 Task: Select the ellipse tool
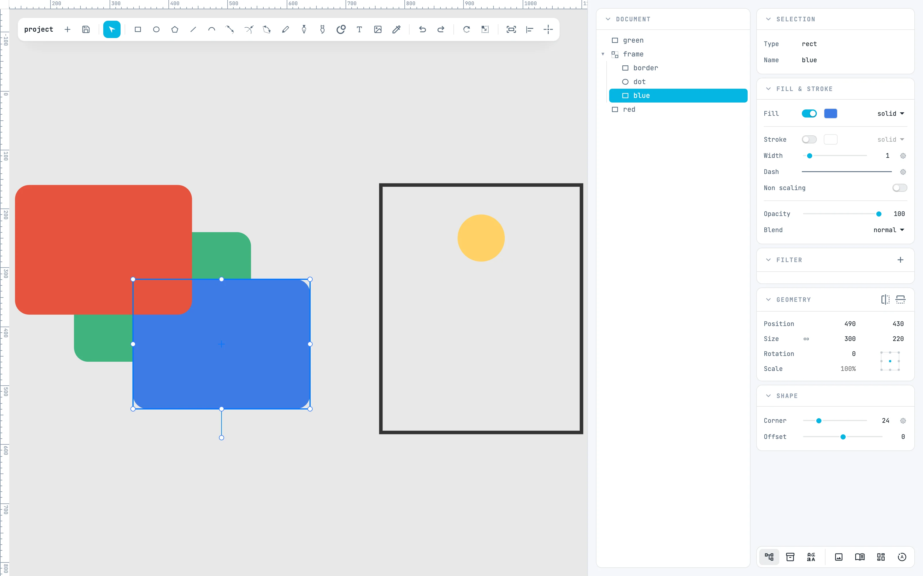point(156,29)
